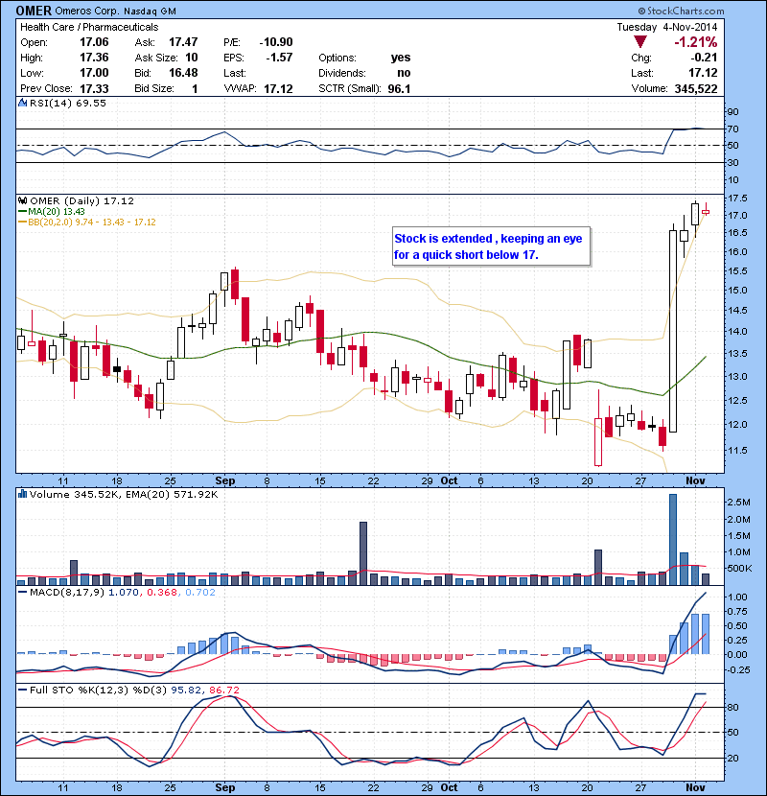Click the 2.5M volume axis label
Image resolution: width=767 pixels, height=796 pixels.
tap(738, 503)
